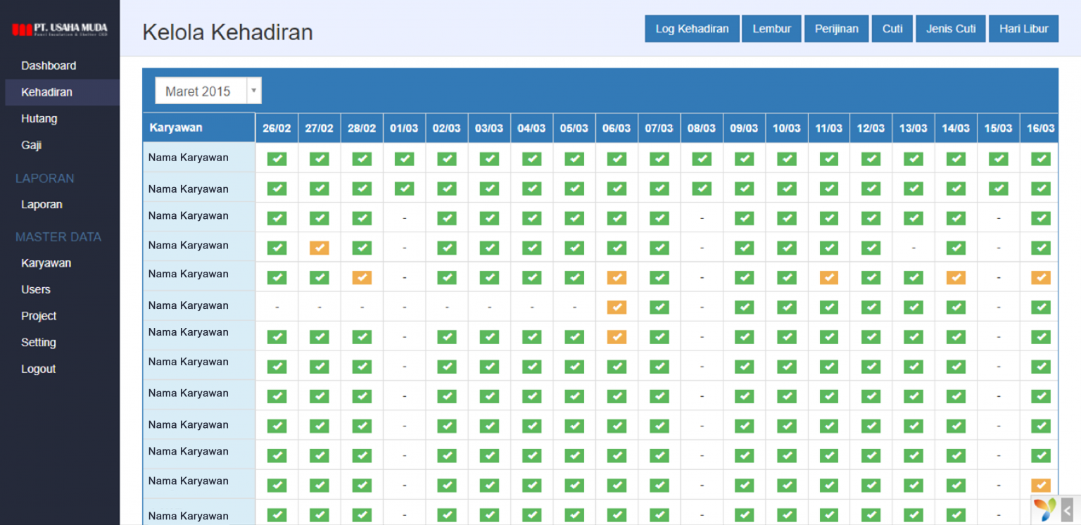This screenshot has width=1081, height=525.
Task: Click the arrow beside Maret 2015
Action: pos(254,91)
